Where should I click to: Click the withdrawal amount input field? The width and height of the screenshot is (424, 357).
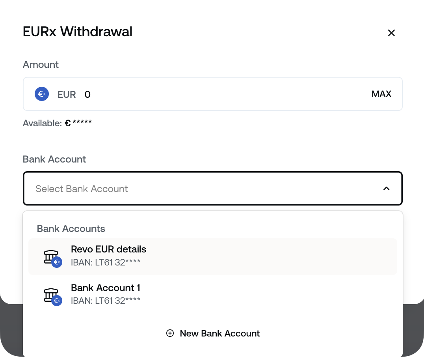197,94
